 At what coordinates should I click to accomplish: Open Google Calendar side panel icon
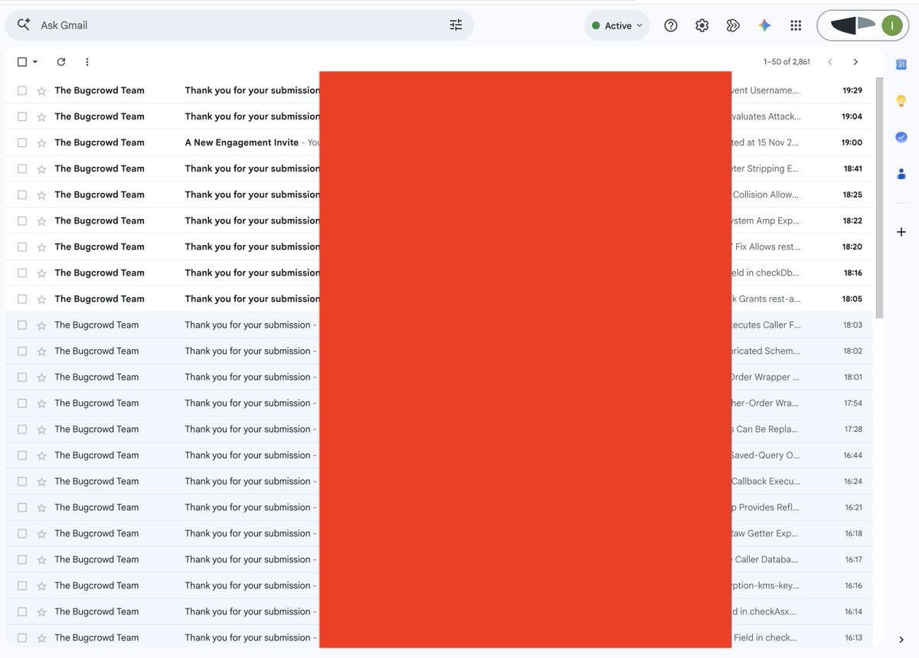click(x=901, y=64)
